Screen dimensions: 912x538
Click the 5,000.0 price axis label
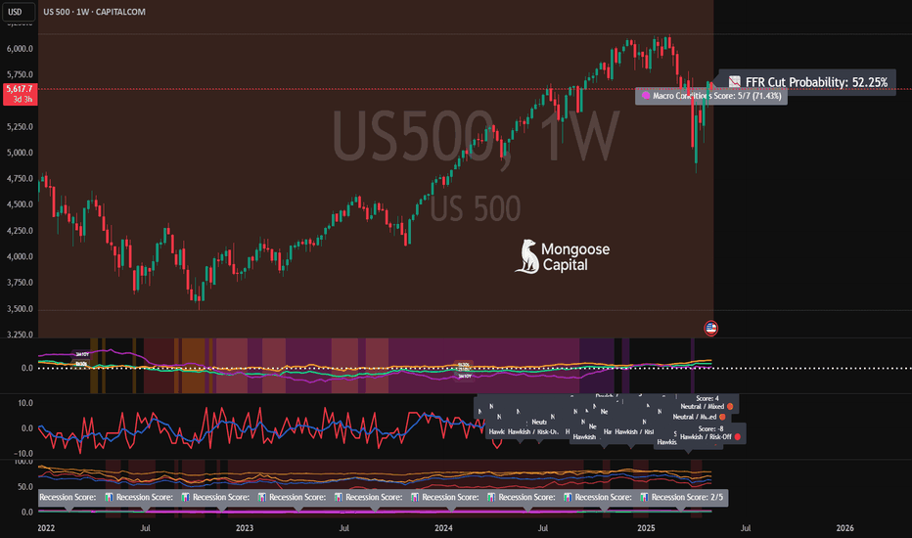20,153
